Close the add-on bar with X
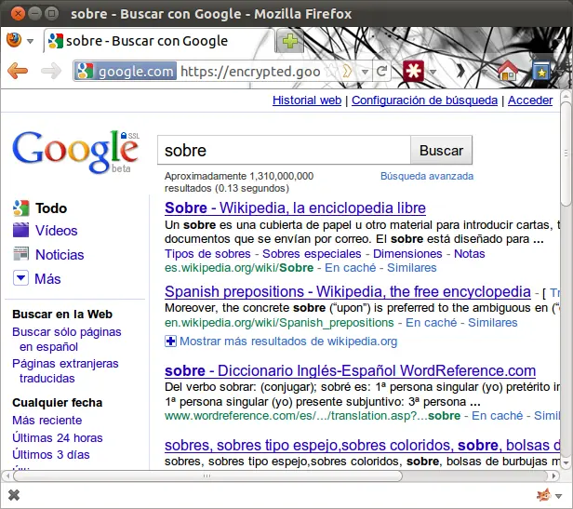 point(14,495)
